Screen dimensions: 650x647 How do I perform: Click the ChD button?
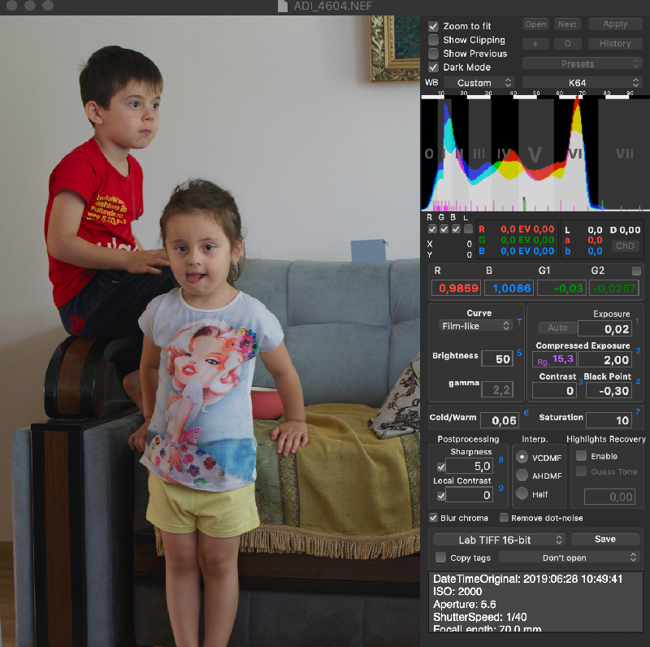coord(625,245)
